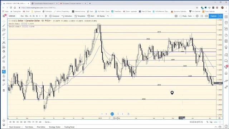229x129 pixels.
Task: Toggle stay-in-drawing-mode tool
Action: coord(4,72)
